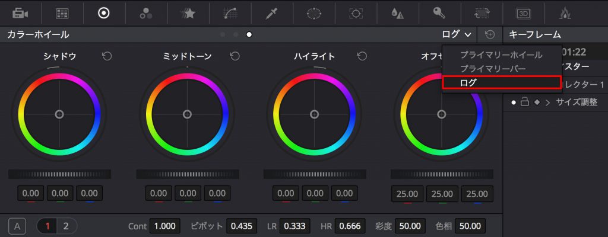Reset the ハイライト wheel
This screenshot has width=608, height=237.
coord(362,56)
